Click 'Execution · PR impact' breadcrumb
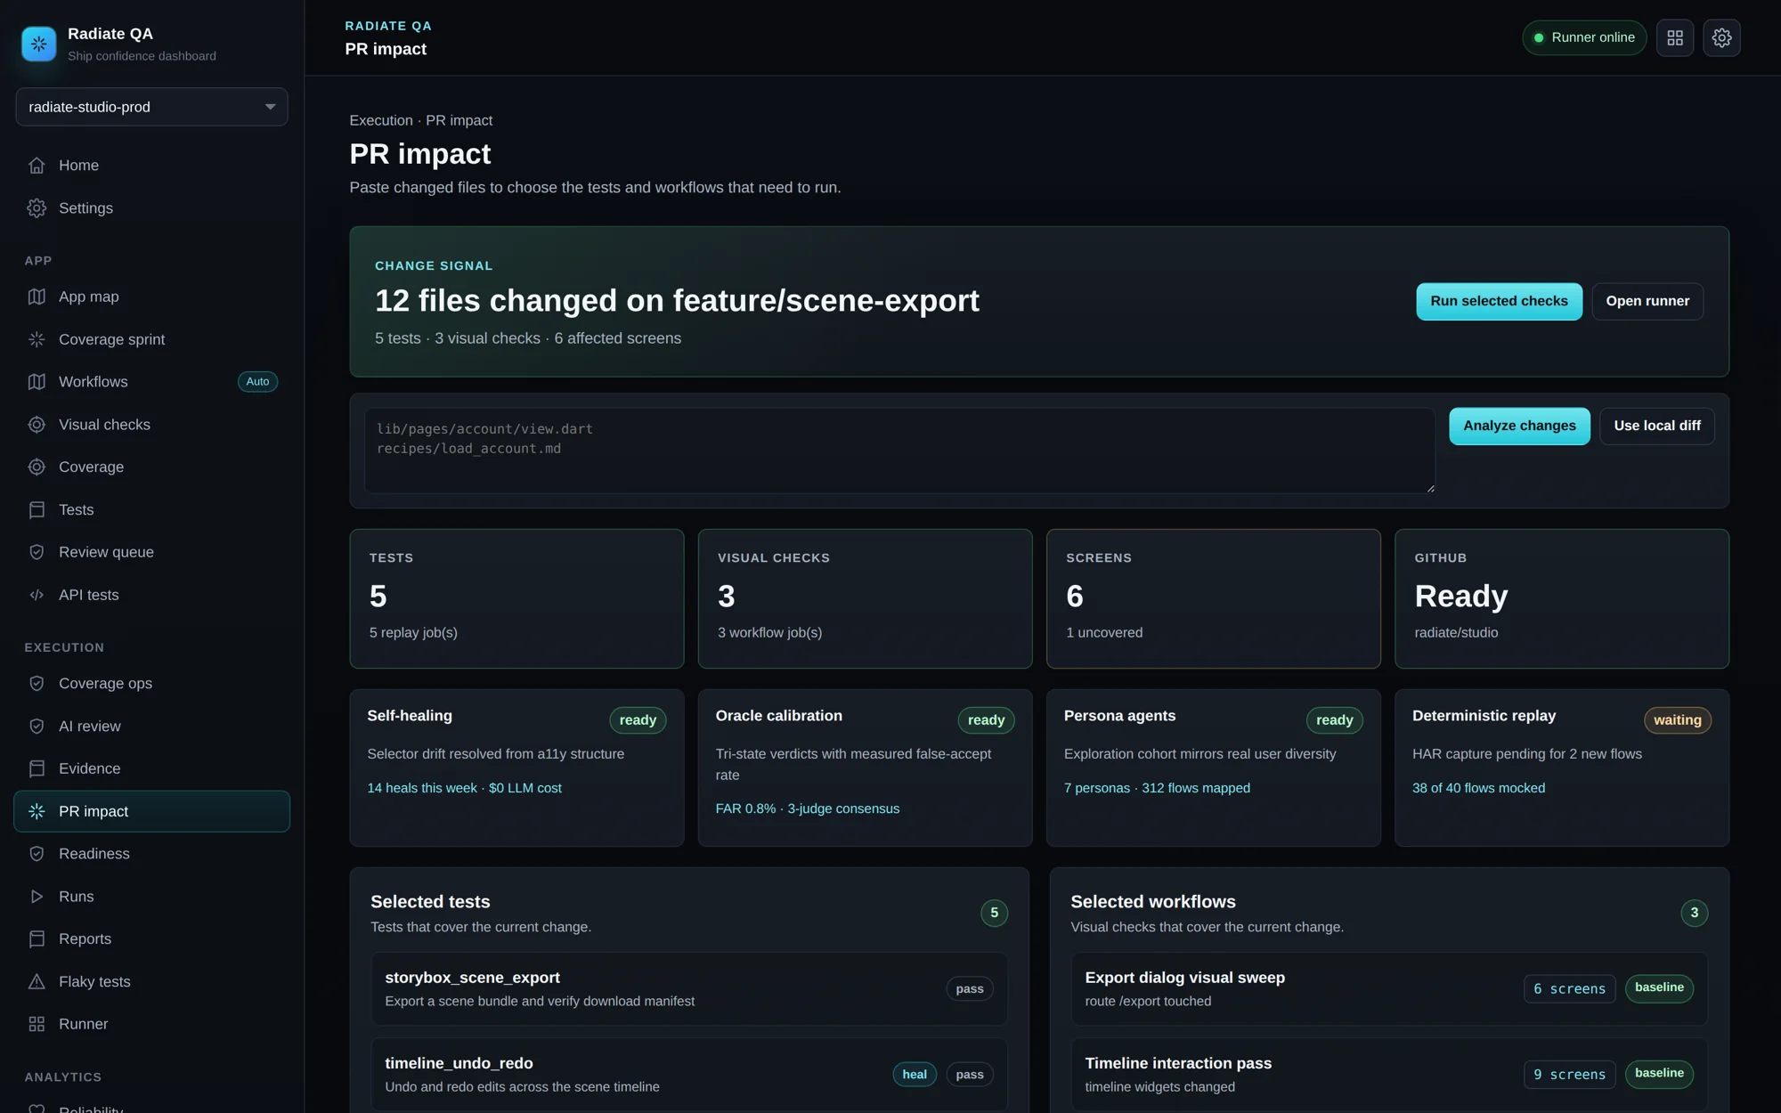 point(420,120)
